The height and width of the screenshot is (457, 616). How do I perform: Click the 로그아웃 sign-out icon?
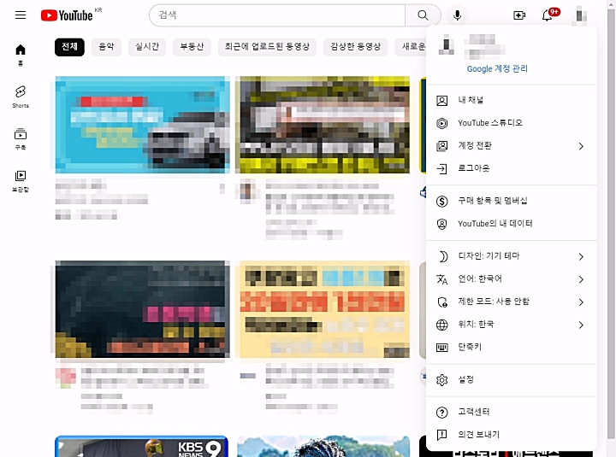tap(442, 168)
